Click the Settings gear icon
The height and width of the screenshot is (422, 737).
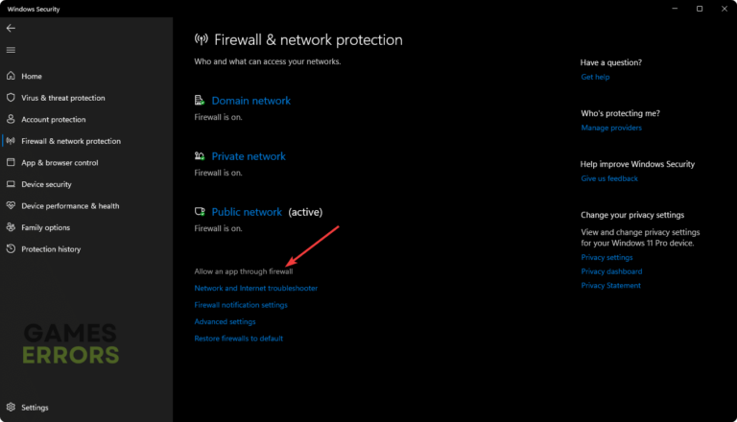(x=12, y=408)
